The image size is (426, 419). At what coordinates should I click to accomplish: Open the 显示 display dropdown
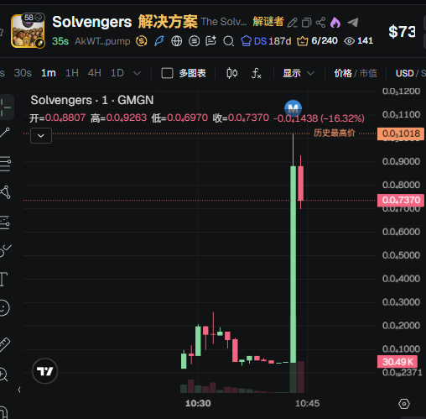tap(299, 73)
